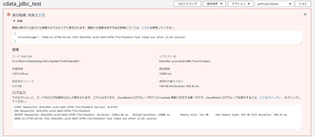Click the 課金期間 label
Viewport: 315px width, 137px height.
[x=164, y=69]
